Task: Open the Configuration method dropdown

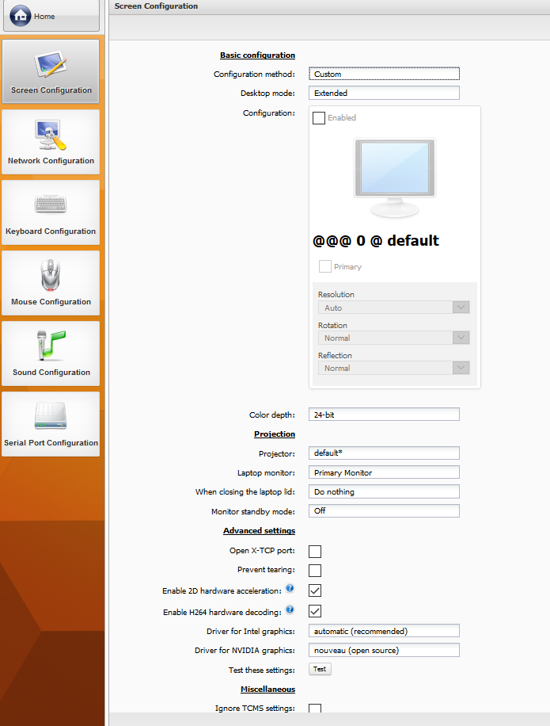Action: click(384, 74)
